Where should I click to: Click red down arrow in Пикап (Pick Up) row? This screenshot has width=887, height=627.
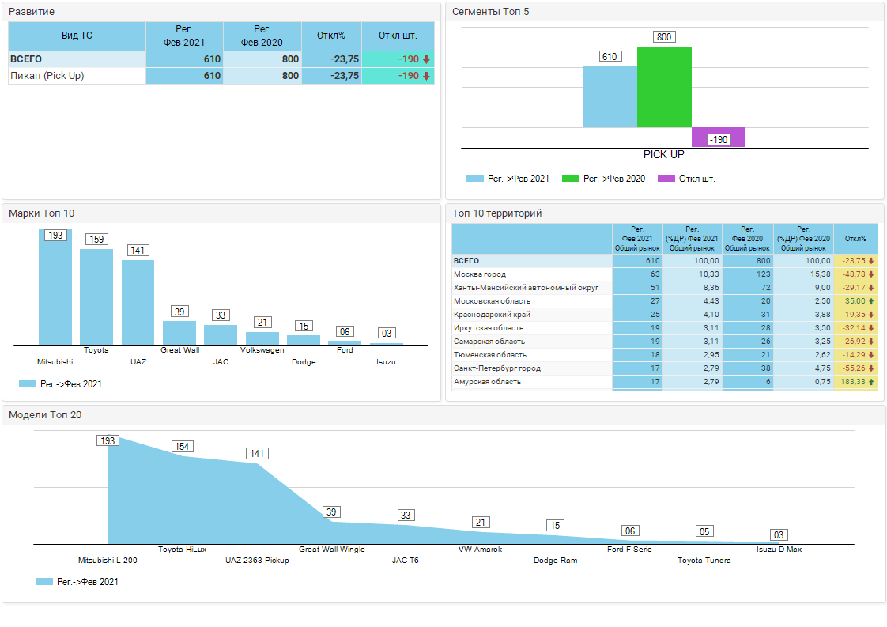pyautogui.click(x=426, y=76)
